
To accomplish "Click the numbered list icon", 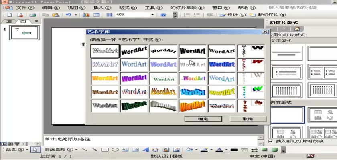I will pyautogui.click(x=187, y=15).
